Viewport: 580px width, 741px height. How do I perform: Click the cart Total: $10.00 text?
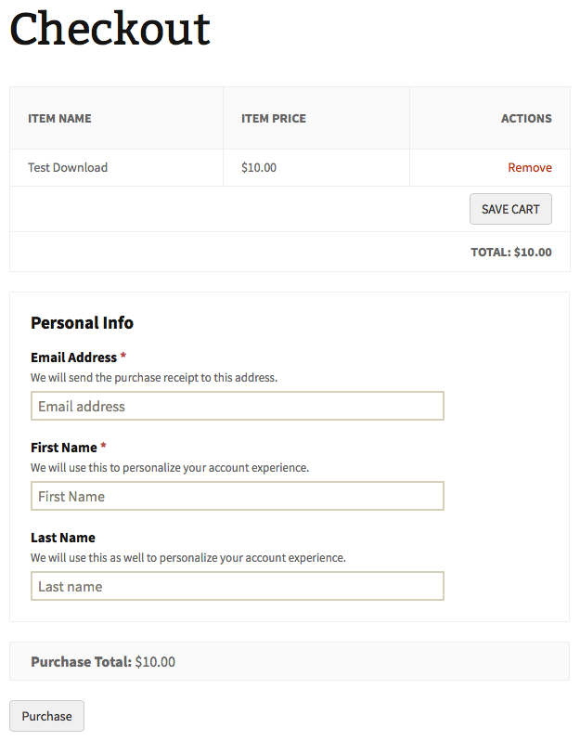click(x=510, y=252)
